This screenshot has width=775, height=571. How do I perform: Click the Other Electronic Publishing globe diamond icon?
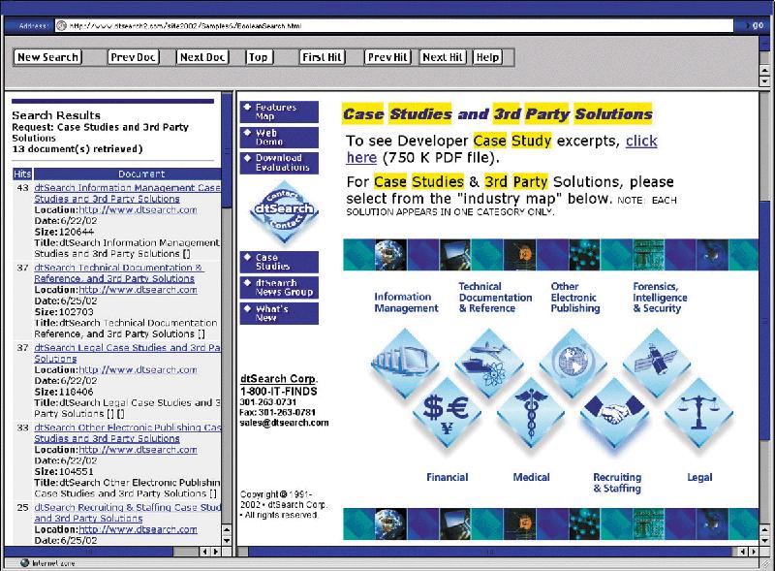click(x=573, y=364)
